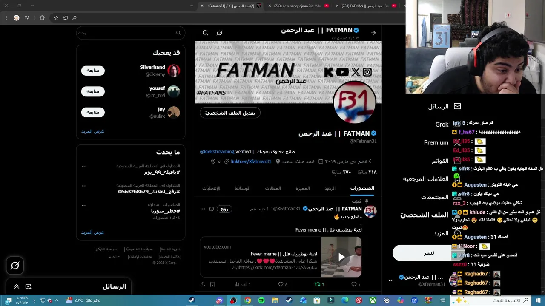This screenshot has width=545, height=306.
Task: Click the profile avatar F31 picture
Action: click(x=354, y=103)
